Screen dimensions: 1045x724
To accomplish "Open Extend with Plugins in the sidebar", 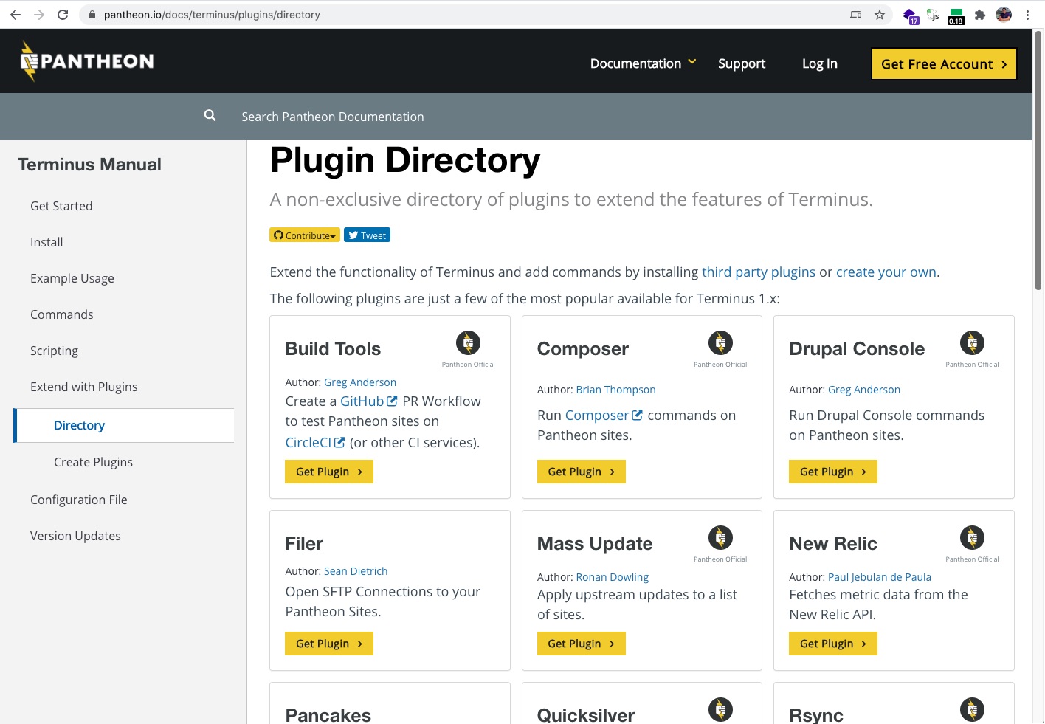I will [84, 387].
